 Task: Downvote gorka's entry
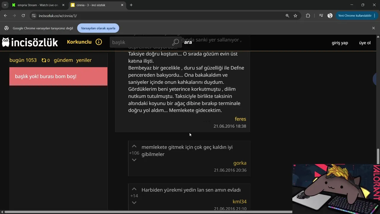134,160
